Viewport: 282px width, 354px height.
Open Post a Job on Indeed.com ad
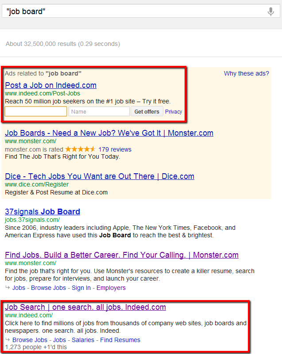coord(50,85)
